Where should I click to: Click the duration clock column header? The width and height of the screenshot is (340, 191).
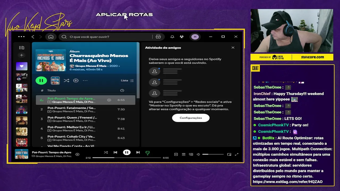pos(122,90)
